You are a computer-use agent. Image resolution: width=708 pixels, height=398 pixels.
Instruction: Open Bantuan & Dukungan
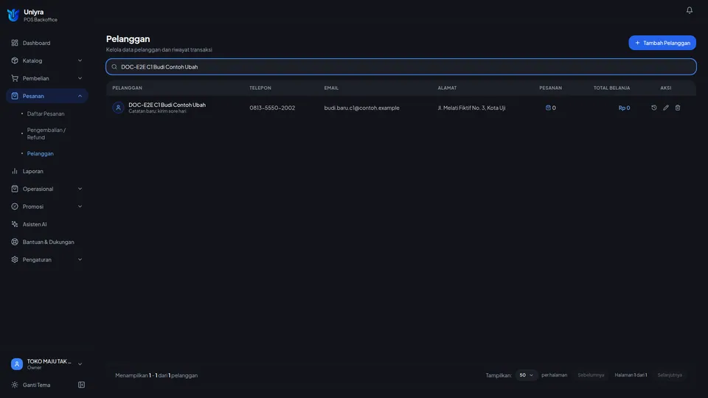[x=47, y=242]
